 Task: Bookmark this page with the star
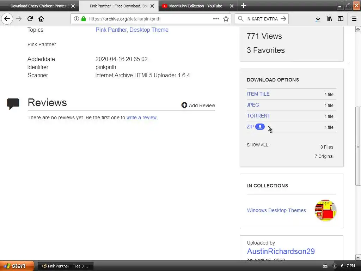click(226, 19)
